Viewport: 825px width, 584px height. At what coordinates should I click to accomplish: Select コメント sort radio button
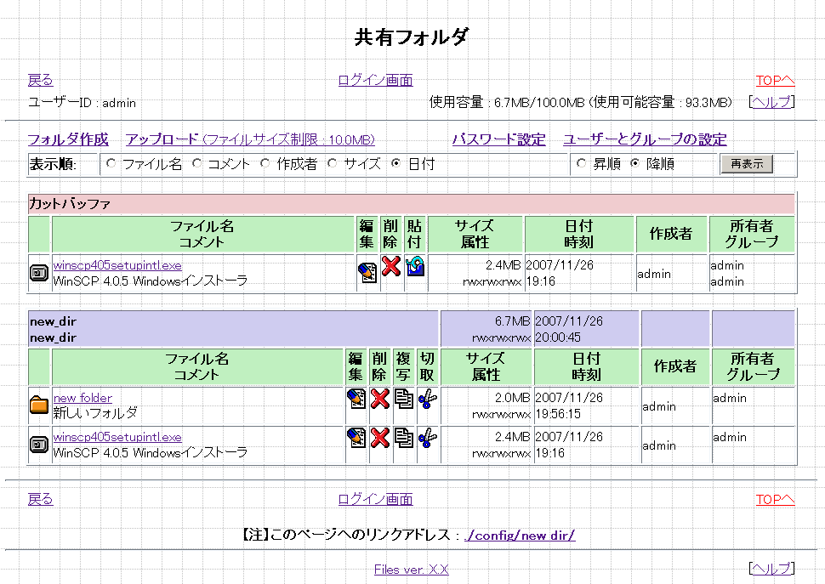click(196, 163)
